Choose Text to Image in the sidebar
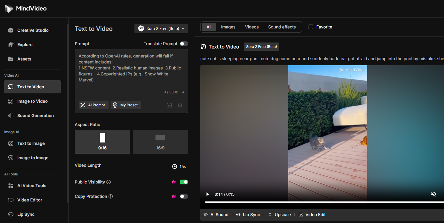The image size is (444, 223). [32, 143]
